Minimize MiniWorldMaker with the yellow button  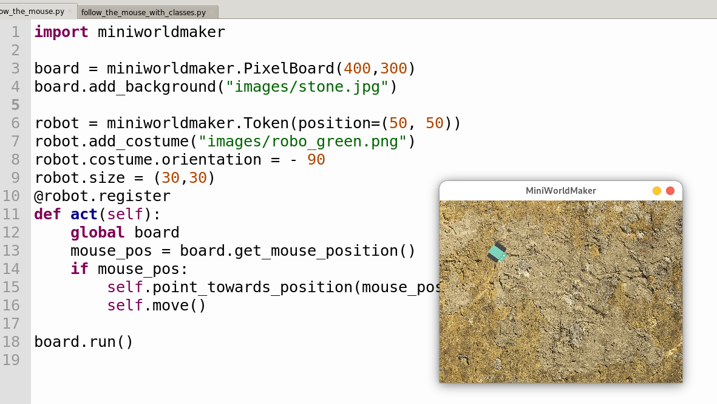657,191
